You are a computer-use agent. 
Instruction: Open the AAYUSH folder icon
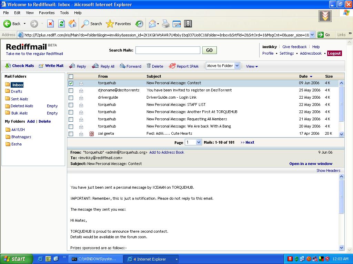[8, 130]
